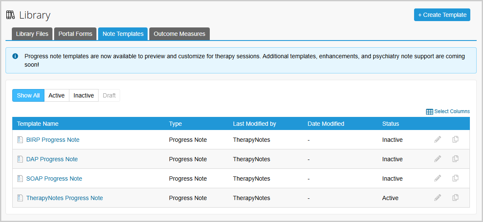Filter by Inactive templates
The width and height of the screenshot is (483, 222).
click(84, 95)
